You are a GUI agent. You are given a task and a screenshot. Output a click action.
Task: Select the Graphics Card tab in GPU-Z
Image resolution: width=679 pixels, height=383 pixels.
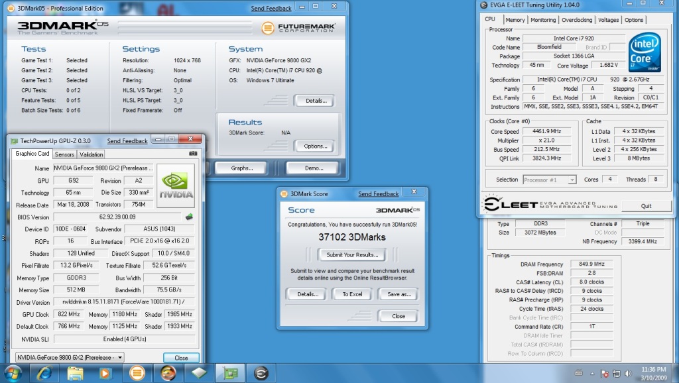point(32,154)
